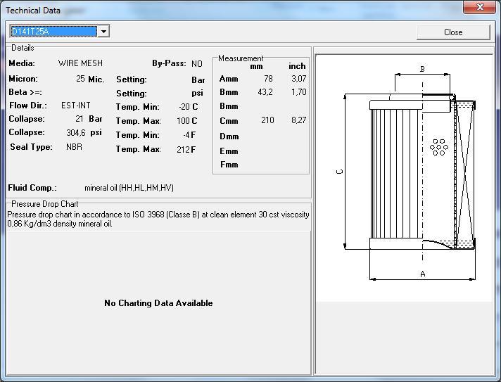Image resolution: width=501 pixels, height=382 pixels.
Task: Click the Cmm 8,27 inch measurement value
Action: pos(298,120)
